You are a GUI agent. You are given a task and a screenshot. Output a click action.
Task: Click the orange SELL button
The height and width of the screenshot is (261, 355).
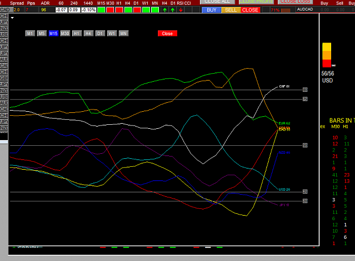click(231, 10)
